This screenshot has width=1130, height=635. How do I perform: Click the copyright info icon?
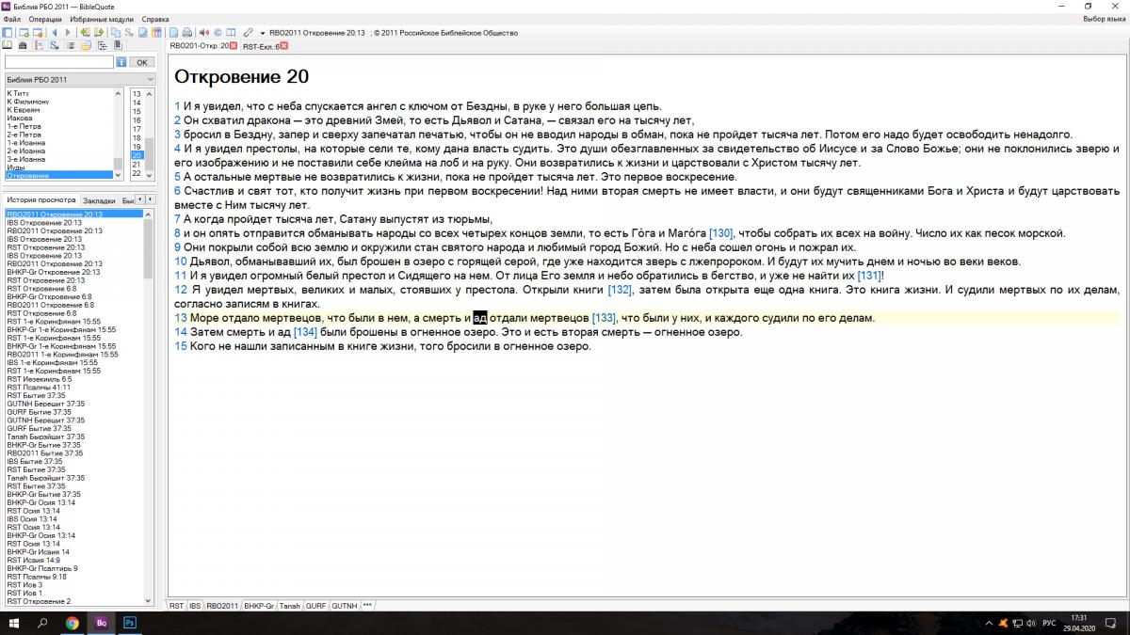pyautogui.click(x=218, y=32)
